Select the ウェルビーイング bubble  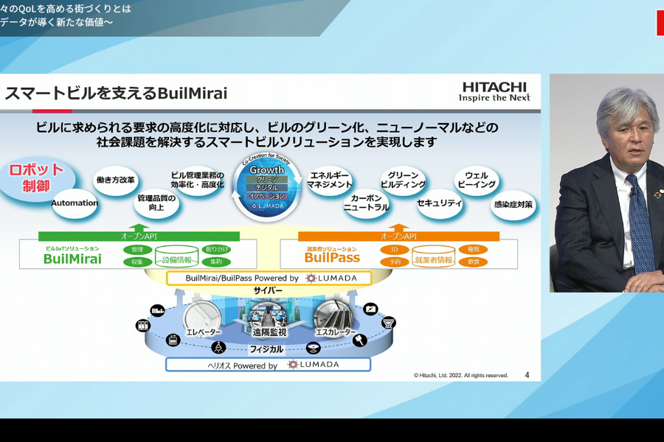477,180
